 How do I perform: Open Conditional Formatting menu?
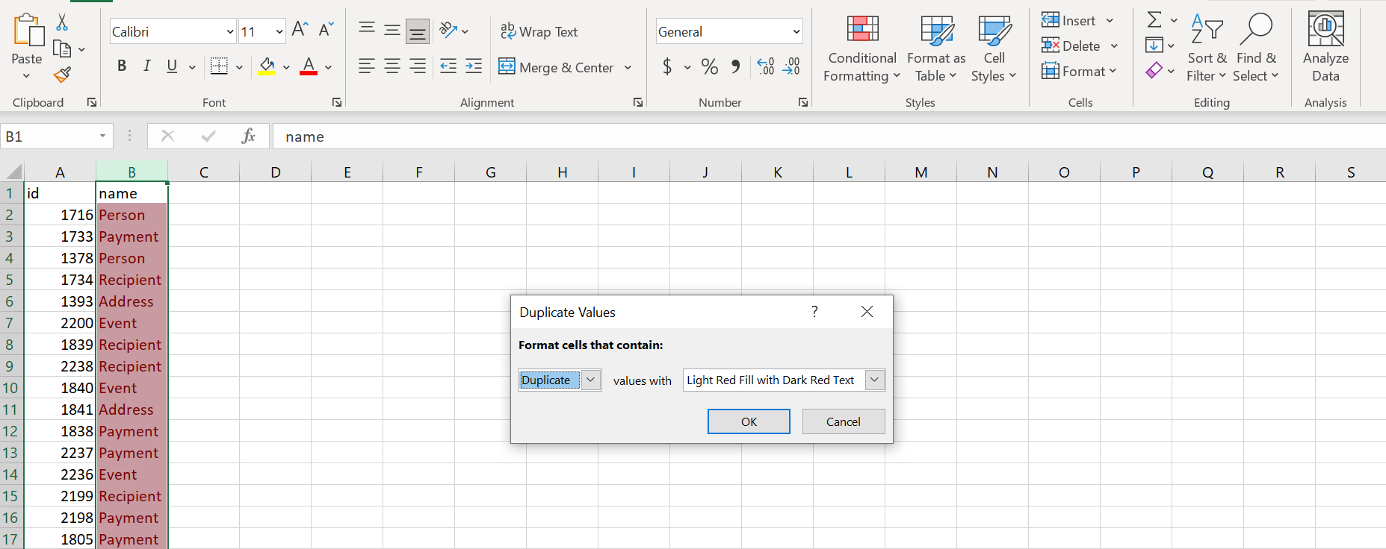point(861,48)
